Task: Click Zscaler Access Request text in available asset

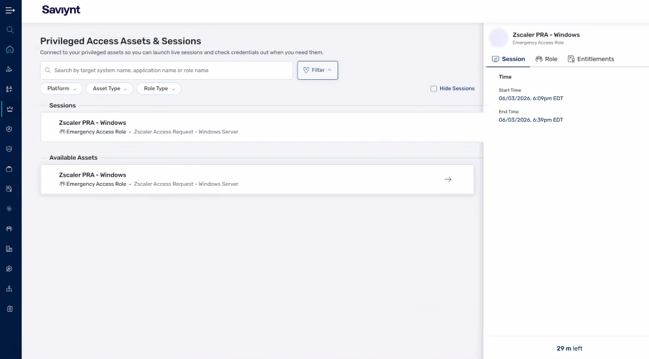Action: pyautogui.click(x=186, y=184)
